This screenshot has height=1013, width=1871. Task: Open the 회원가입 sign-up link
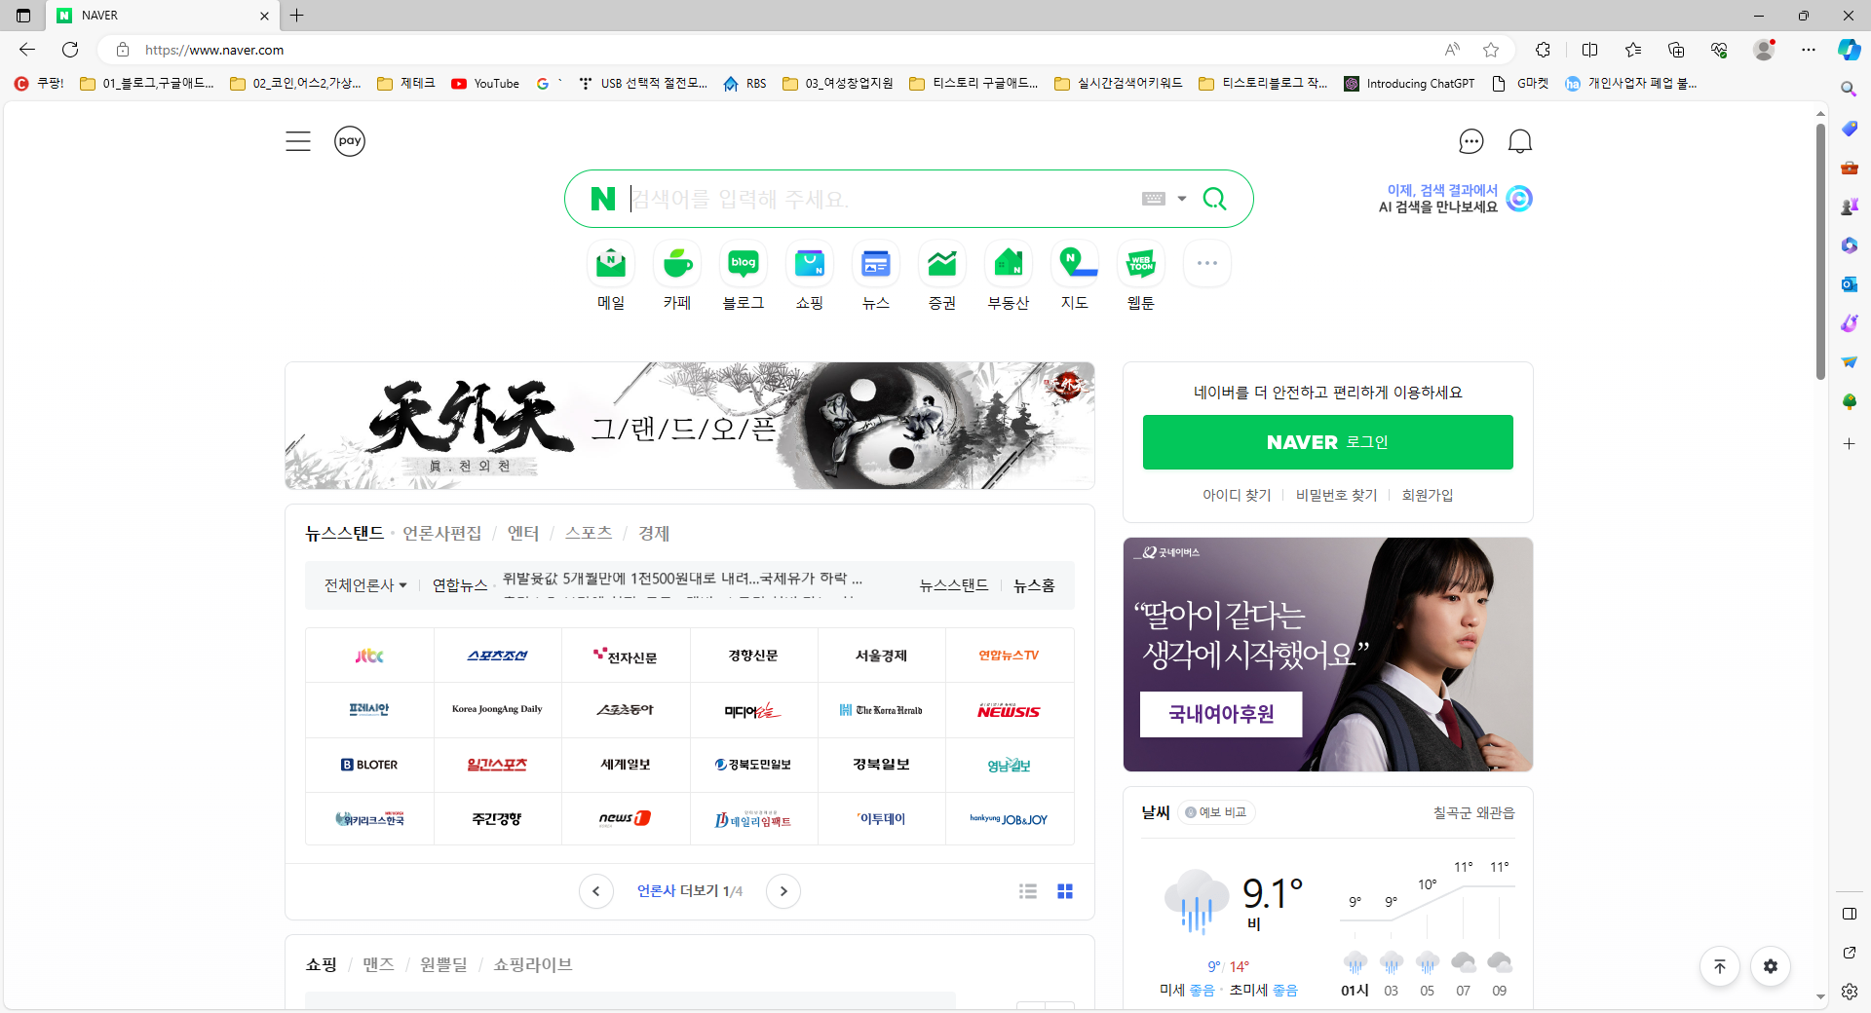coord(1426,494)
